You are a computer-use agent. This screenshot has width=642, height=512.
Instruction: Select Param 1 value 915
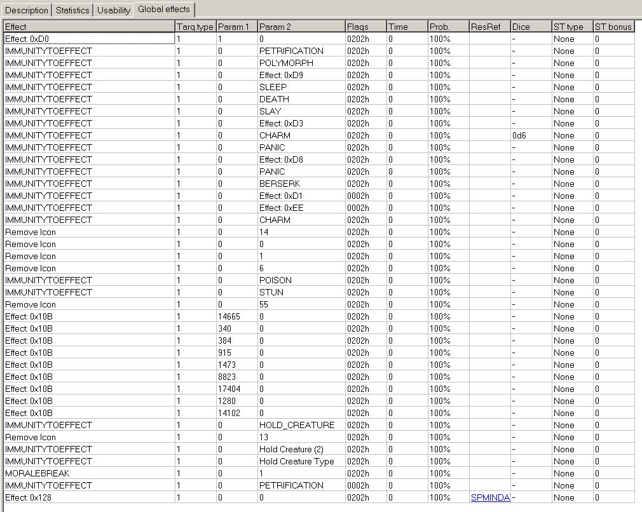tap(237, 353)
